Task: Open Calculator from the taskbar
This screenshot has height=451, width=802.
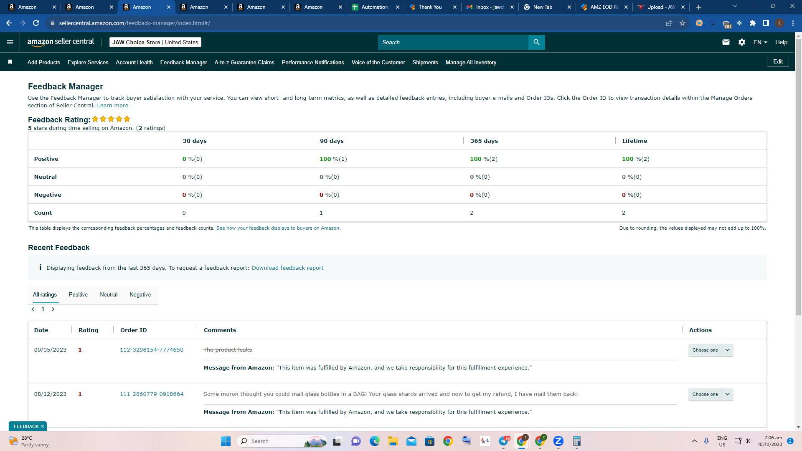Action: [576, 441]
